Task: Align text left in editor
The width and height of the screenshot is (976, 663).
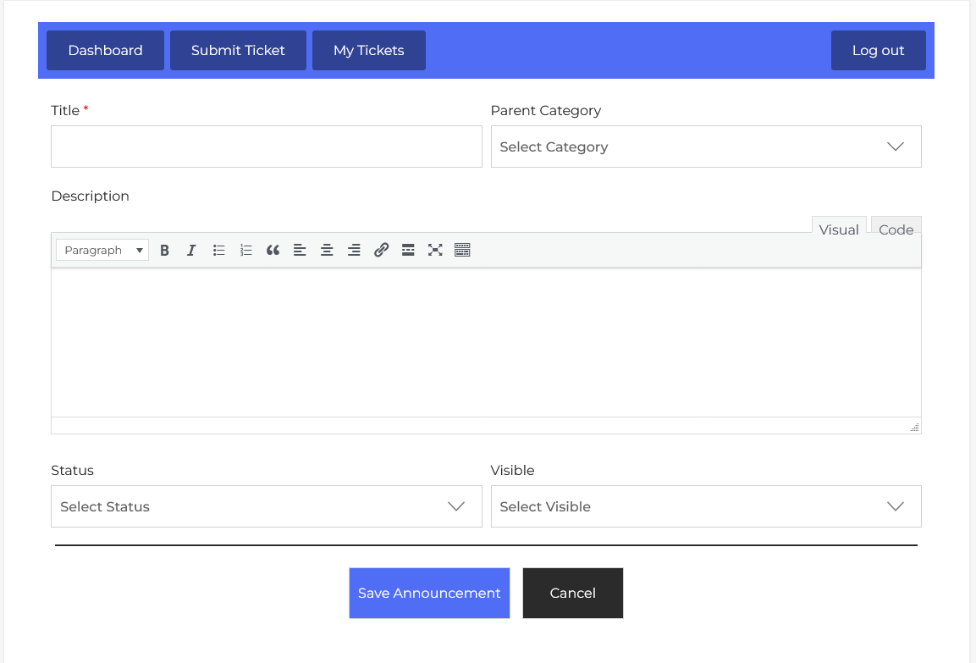Action: tap(300, 250)
